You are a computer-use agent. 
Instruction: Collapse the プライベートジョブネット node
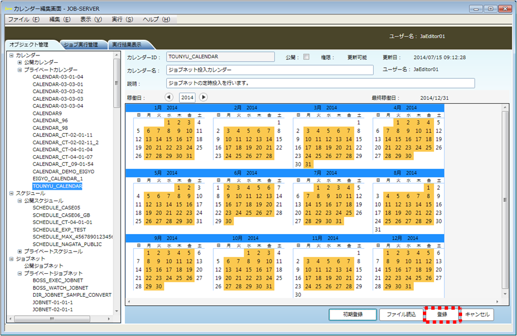pos(20,273)
